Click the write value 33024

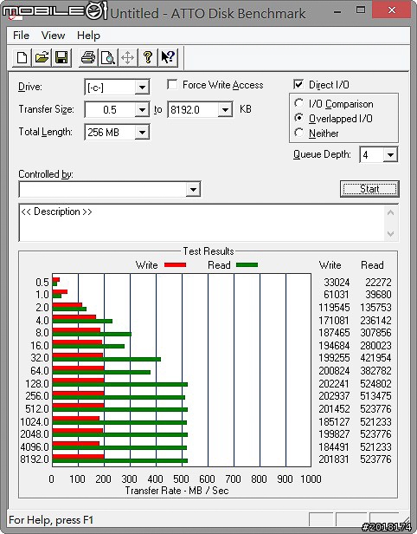[337, 282]
